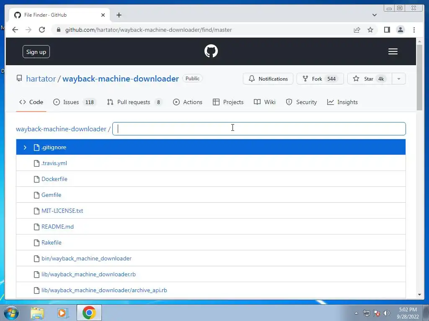Click the page scrollbar thumb

pyautogui.click(x=419, y=77)
